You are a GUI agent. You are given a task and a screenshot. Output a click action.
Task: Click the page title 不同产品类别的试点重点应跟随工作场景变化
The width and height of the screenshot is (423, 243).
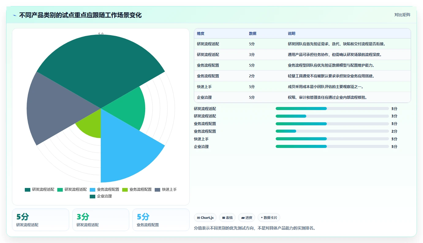[80, 15]
